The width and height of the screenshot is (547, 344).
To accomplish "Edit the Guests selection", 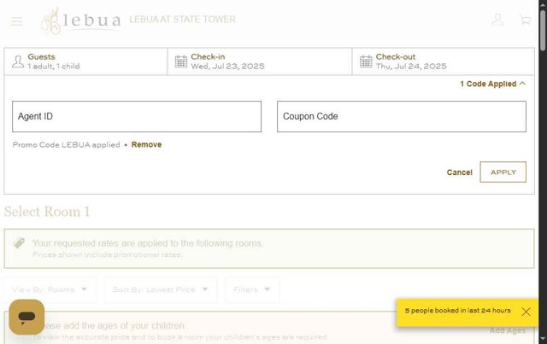I will 85,61.
